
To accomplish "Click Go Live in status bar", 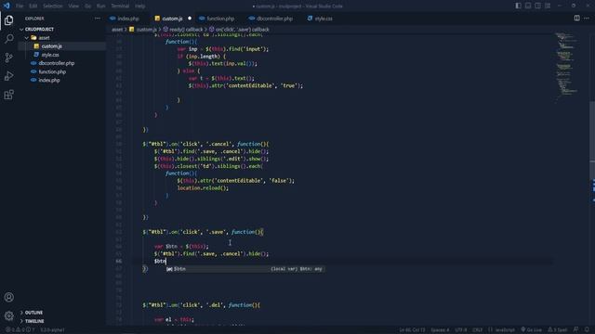I will tap(531, 330).
